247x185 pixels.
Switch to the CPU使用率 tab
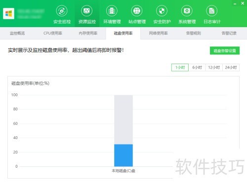[x=53, y=33]
